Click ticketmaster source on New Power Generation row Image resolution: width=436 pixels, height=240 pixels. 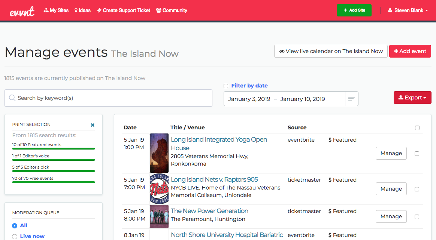304,211
